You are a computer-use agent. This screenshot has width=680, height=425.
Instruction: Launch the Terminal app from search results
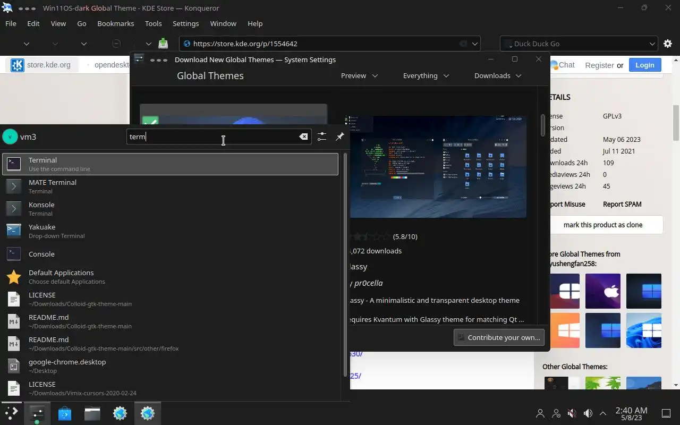(x=170, y=164)
